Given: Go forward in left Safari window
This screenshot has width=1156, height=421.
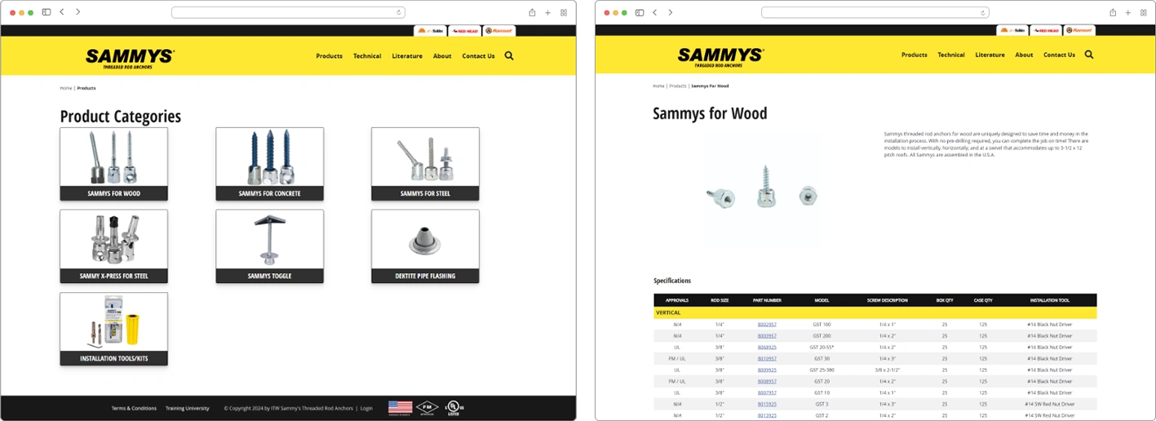Looking at the screenshot, I should pos(78,12).
